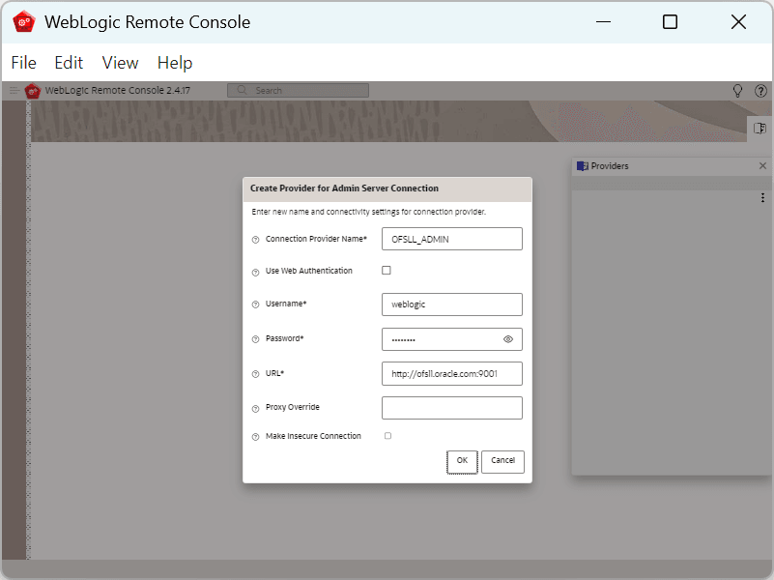Screen dimensions: 774x580
Task: Click the URL field with ofsll.oracle.com
Action: (451, 374)
